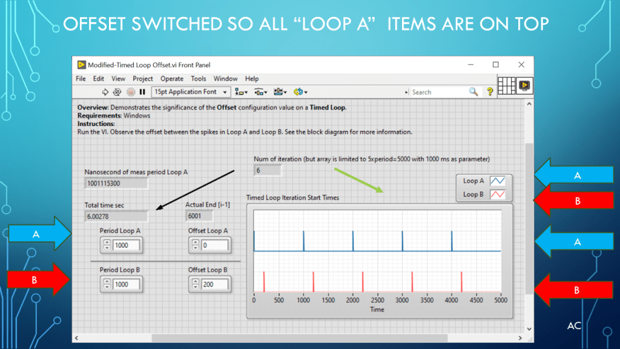Viewport: 620px width, 349px height.
Task: Click the Loop B red plot swatch
Action: (x=497, y=194)
